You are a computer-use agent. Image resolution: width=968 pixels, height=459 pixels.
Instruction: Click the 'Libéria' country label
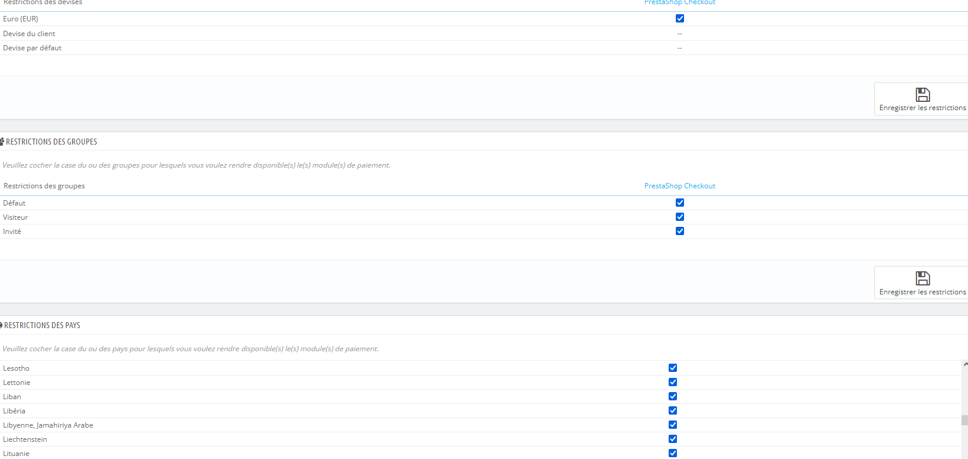point(14,411)
